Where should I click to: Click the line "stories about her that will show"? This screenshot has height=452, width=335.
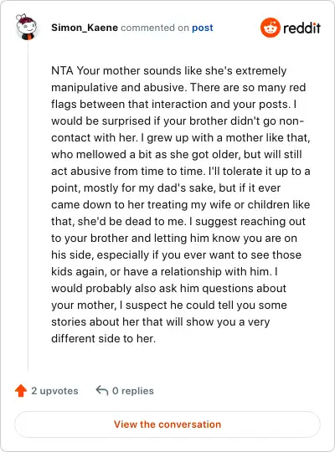pos(161,321)
